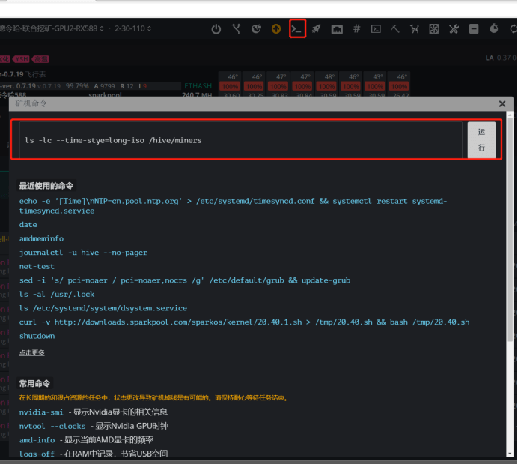Click the dialog scrollbar up arrow
The image size is (518, 464).
(x=510, y=115)
